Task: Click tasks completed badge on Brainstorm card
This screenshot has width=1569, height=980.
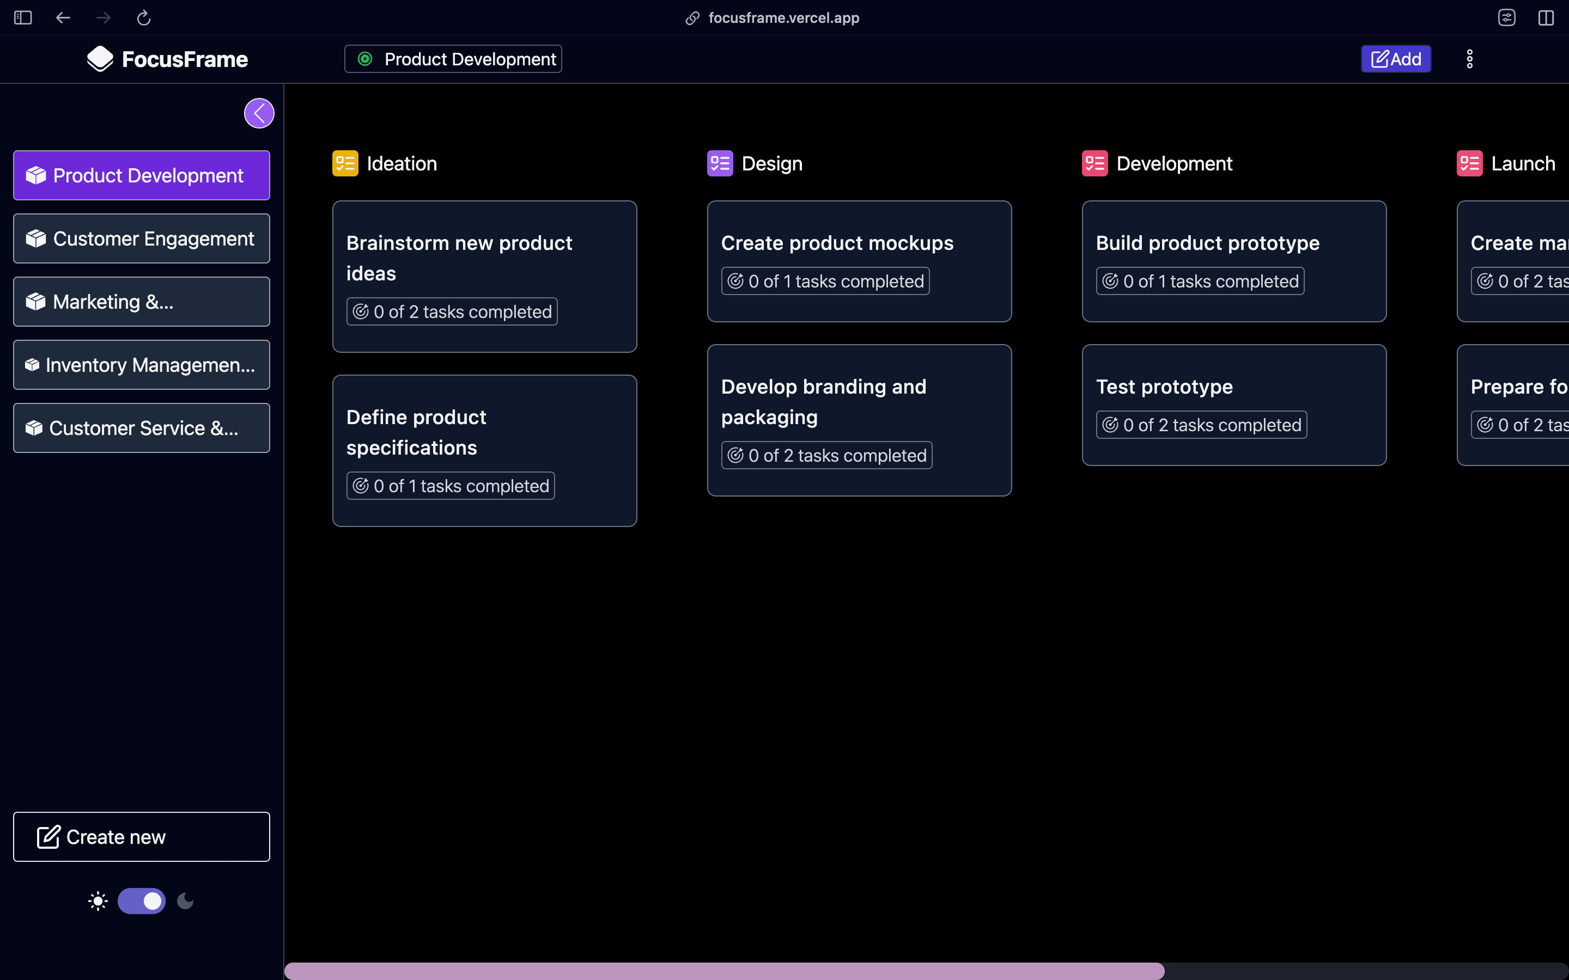Action: 452,312
